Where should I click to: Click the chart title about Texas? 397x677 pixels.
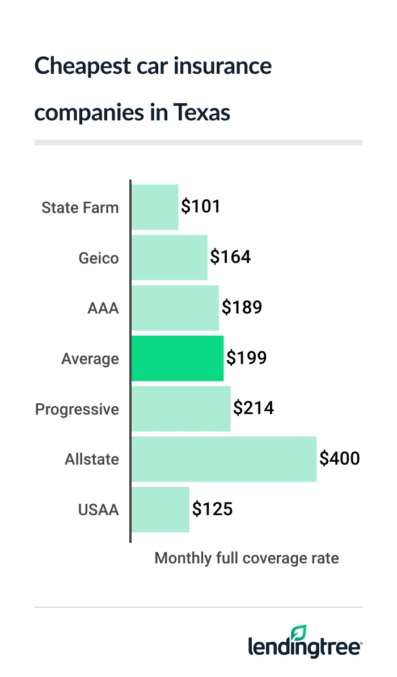pyautogui.click(x=153, y=89)
